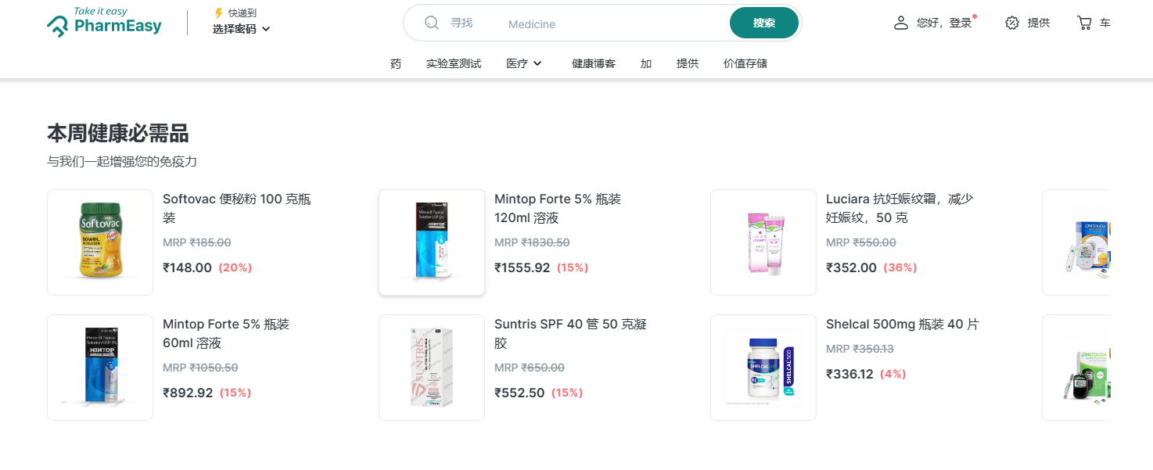The height and width of the screenshot is (470, 1153).
Task: Open the 实验室测试 menu item
Action: coord(454,63)
